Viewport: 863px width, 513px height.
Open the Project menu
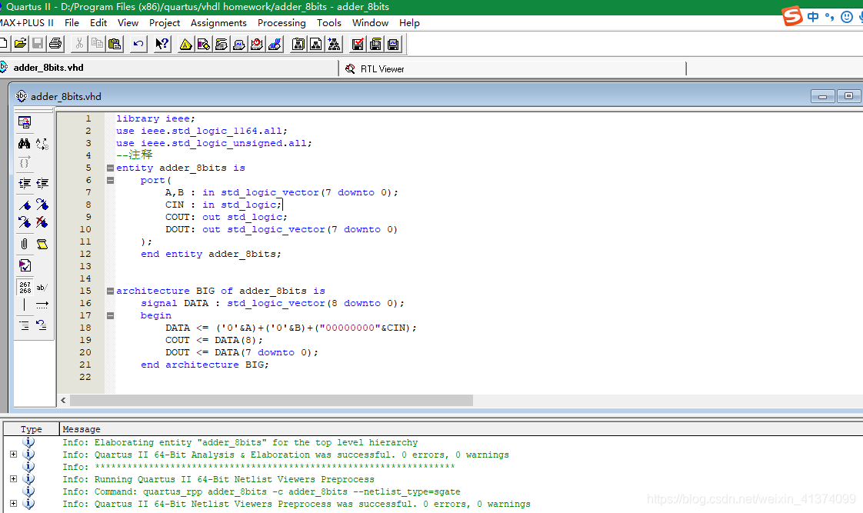coord(165,22)
